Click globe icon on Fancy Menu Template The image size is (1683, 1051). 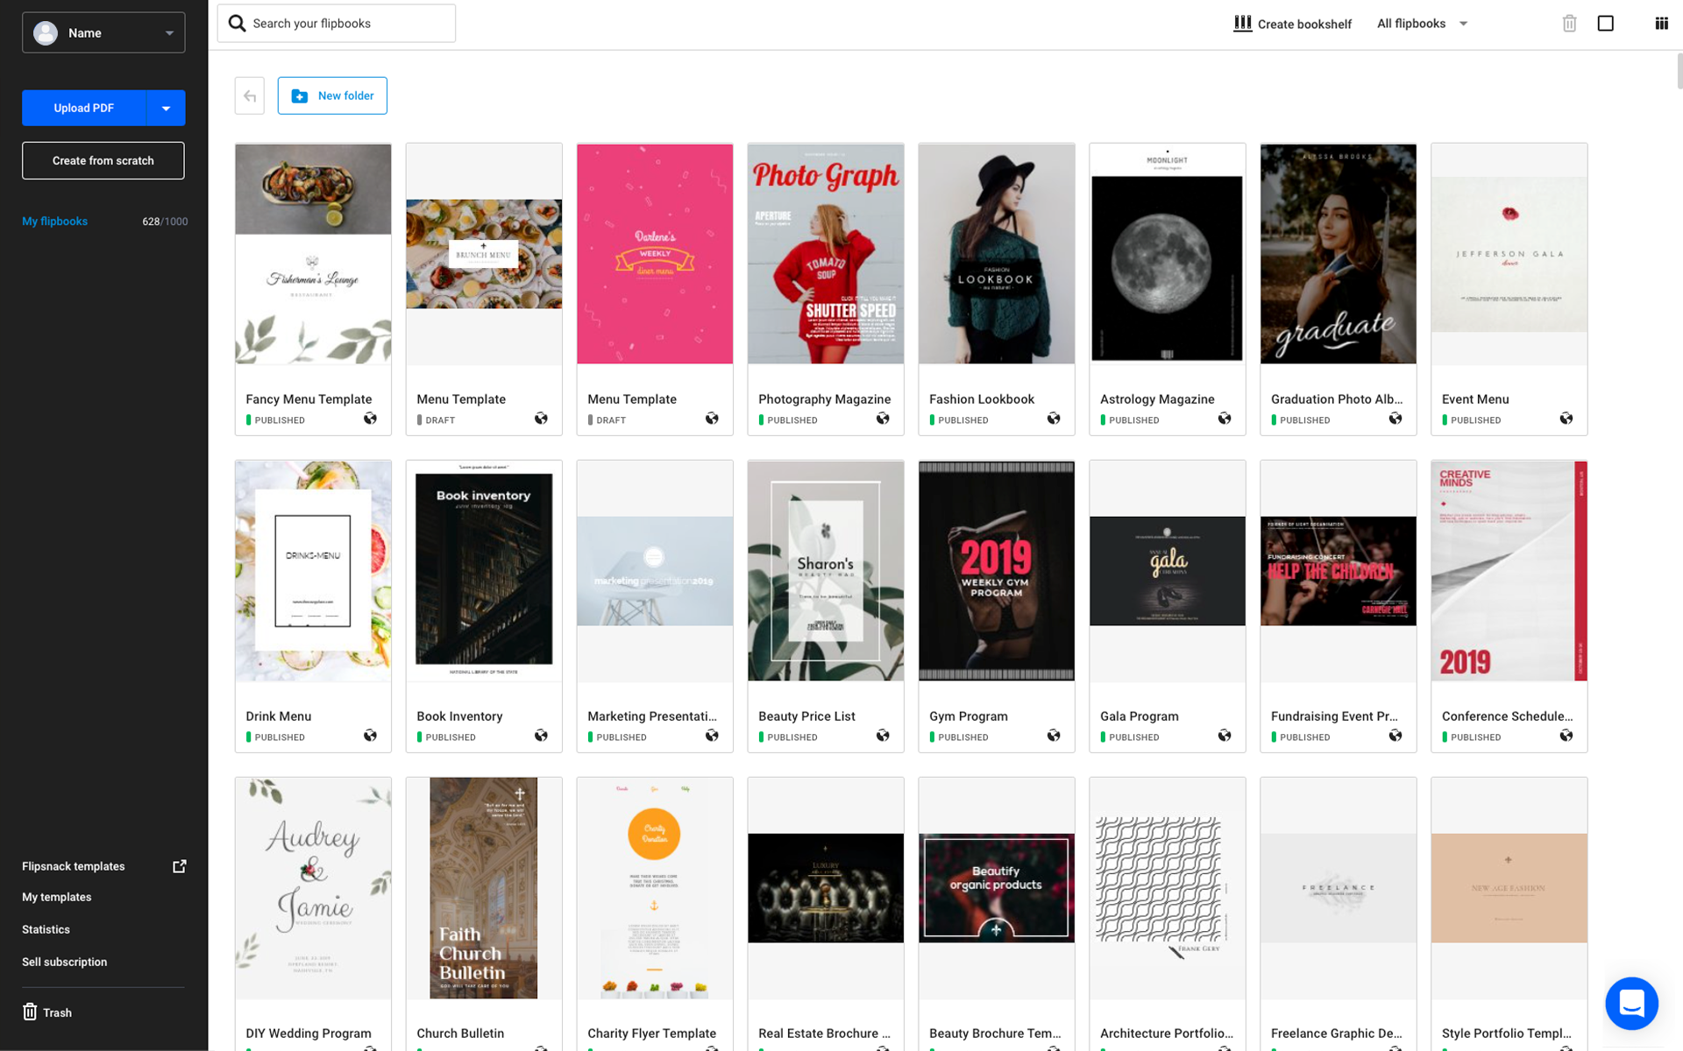370,419
